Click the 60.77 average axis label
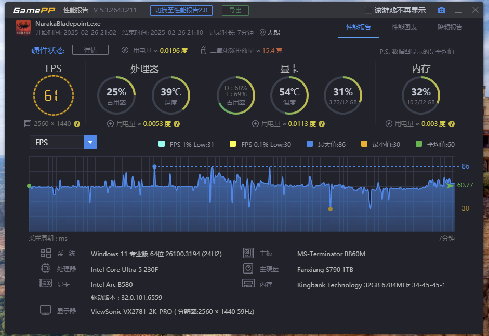 point(465,185)
